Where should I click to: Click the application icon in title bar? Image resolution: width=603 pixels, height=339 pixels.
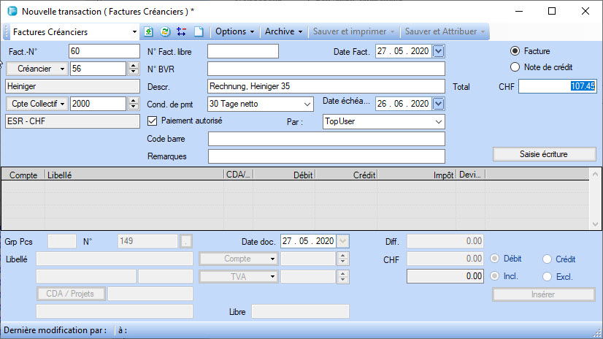pos(11,11)
